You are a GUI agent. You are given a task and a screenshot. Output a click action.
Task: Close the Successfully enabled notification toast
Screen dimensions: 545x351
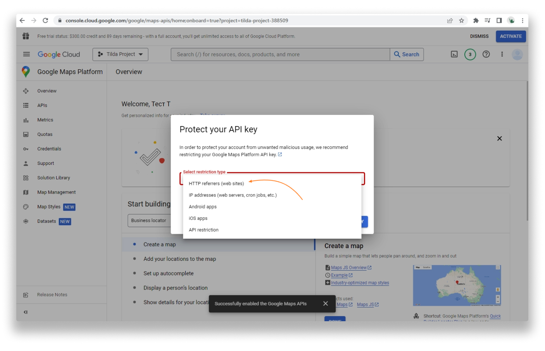point(326,304)
